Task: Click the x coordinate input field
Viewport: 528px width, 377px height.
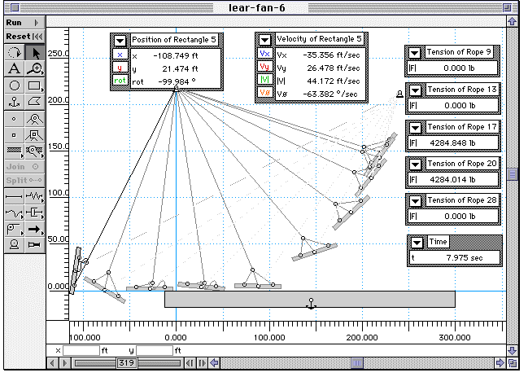Action: click(81, 350)
